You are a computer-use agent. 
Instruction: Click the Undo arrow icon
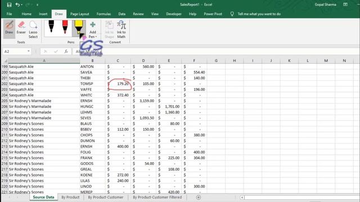click(x=17, y=4)
